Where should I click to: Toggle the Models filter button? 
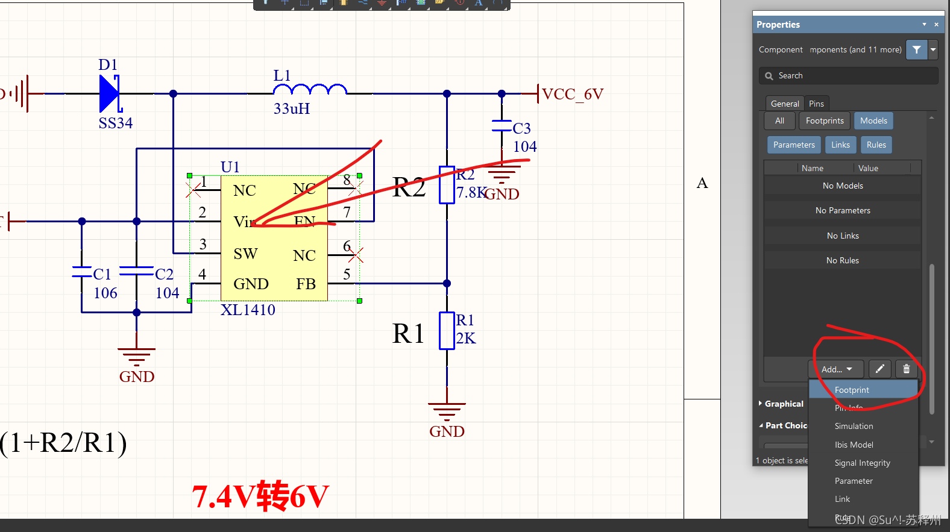(x=873, y=120)
